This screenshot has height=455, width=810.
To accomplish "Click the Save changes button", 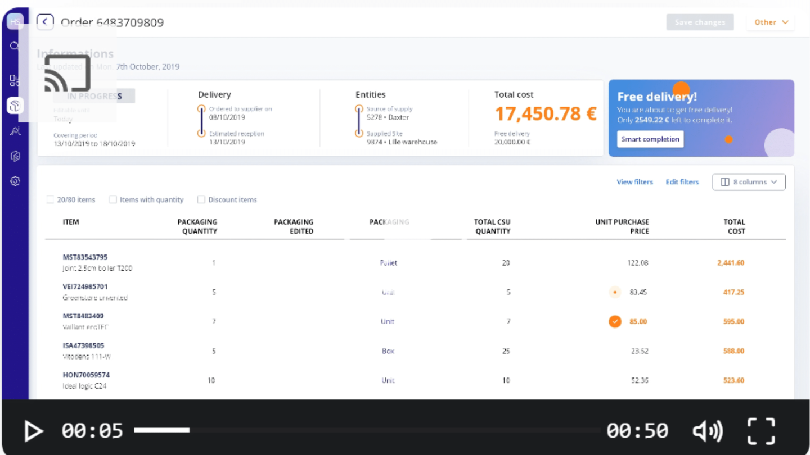I will point(700,22).
